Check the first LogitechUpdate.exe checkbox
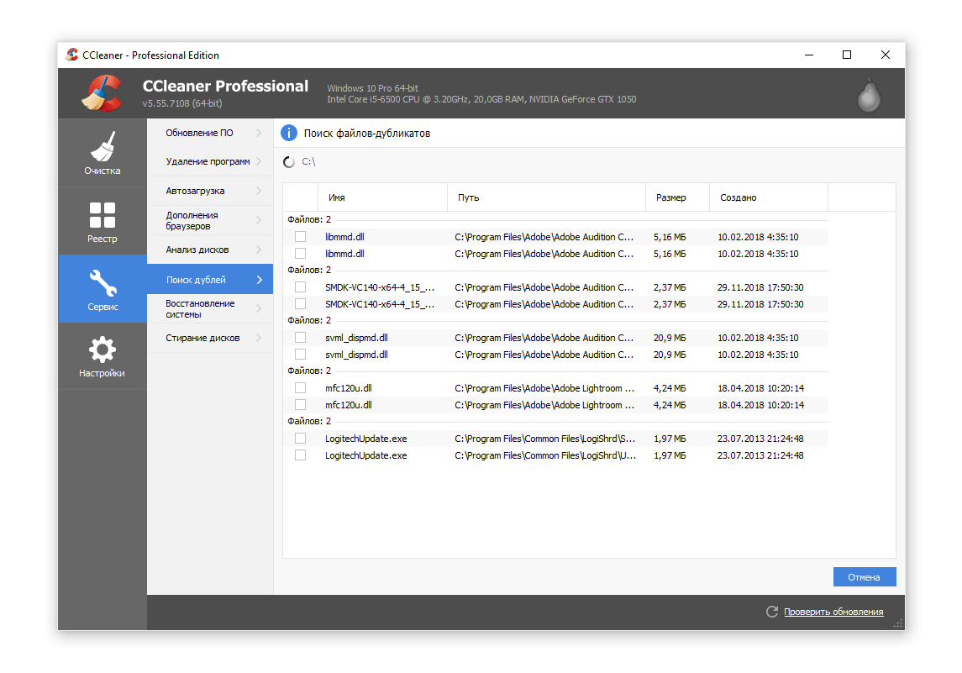 [300, 439]
